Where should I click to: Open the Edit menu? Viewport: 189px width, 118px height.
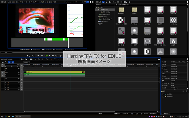[x=13, y=2]
